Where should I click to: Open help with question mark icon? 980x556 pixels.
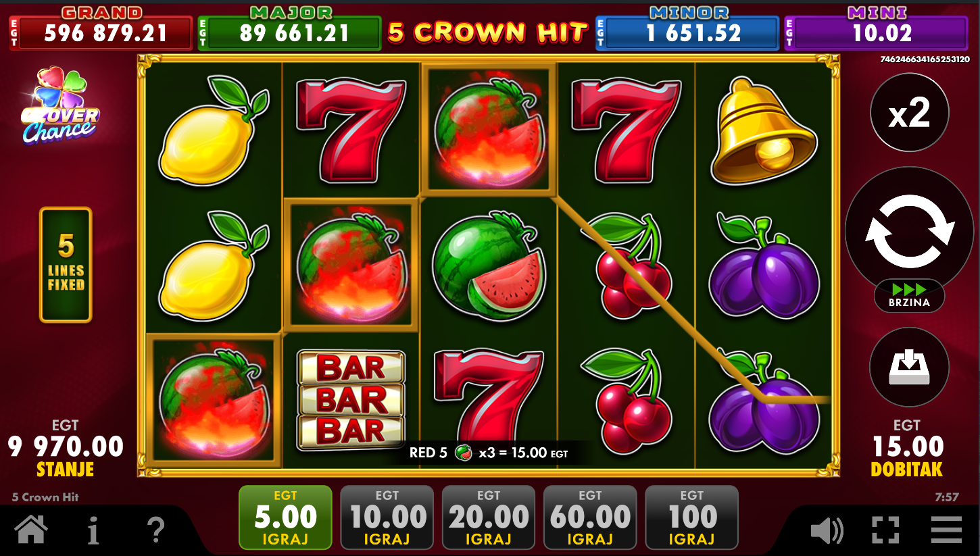(155, 530)
